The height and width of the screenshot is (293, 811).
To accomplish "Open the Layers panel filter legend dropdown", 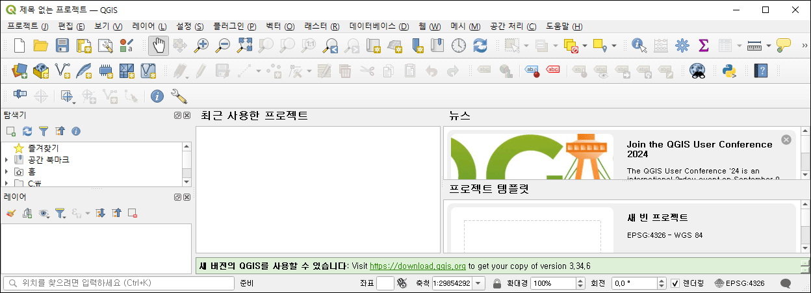I will click(60, 213).
